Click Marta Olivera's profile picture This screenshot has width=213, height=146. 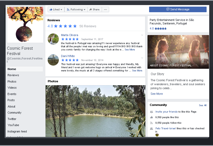pyautogui.click(x=53, y=39)
